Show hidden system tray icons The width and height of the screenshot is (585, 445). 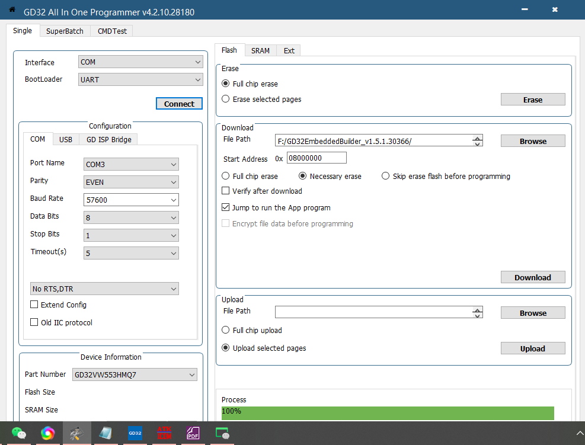[x=580, y=433]
